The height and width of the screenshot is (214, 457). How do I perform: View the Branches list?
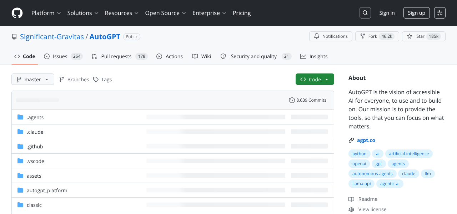pyautogui.click(x=74, y=79)
